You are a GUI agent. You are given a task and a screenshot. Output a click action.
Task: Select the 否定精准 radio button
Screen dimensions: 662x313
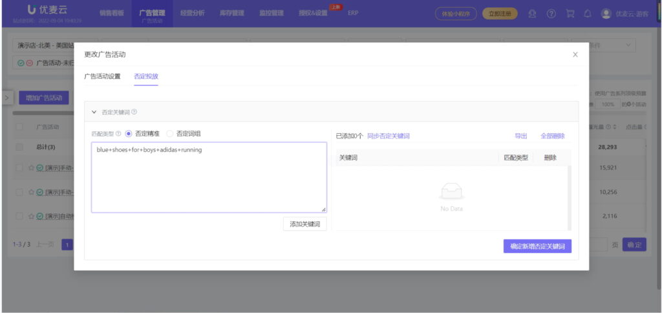(x=129, y=134)
